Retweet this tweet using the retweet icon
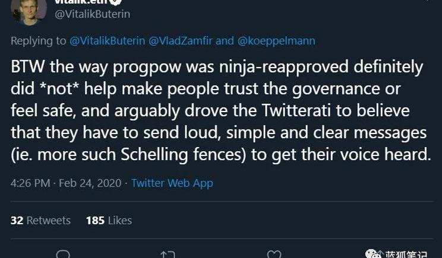 click(168, 254)
